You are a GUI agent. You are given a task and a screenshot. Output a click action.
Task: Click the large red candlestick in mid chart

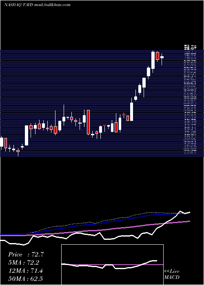tap(89, 122)
